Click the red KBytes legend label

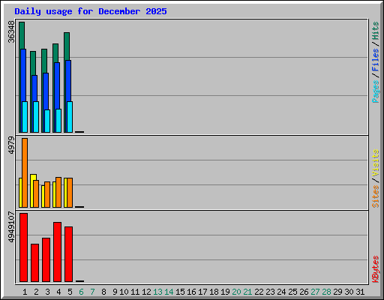click(x=375, y=269)
